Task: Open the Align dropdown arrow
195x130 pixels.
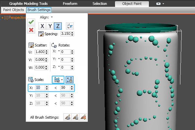Action: pyautogui.click(x=52, y=17)
